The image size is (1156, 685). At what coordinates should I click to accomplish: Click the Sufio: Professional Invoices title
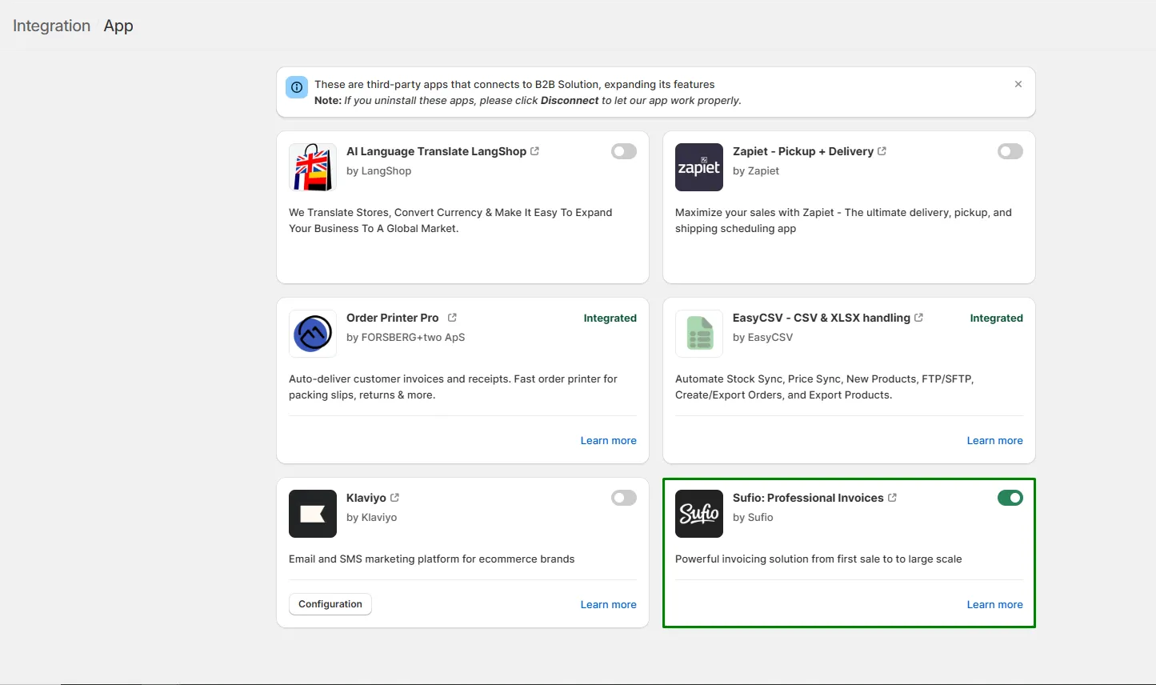[x=808, y=498]
